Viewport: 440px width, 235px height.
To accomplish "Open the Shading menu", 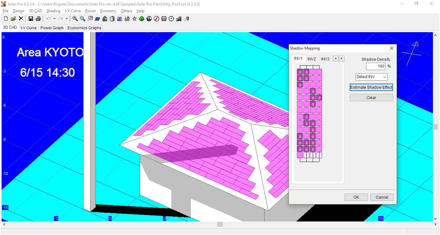I will [x=53, y=11].
